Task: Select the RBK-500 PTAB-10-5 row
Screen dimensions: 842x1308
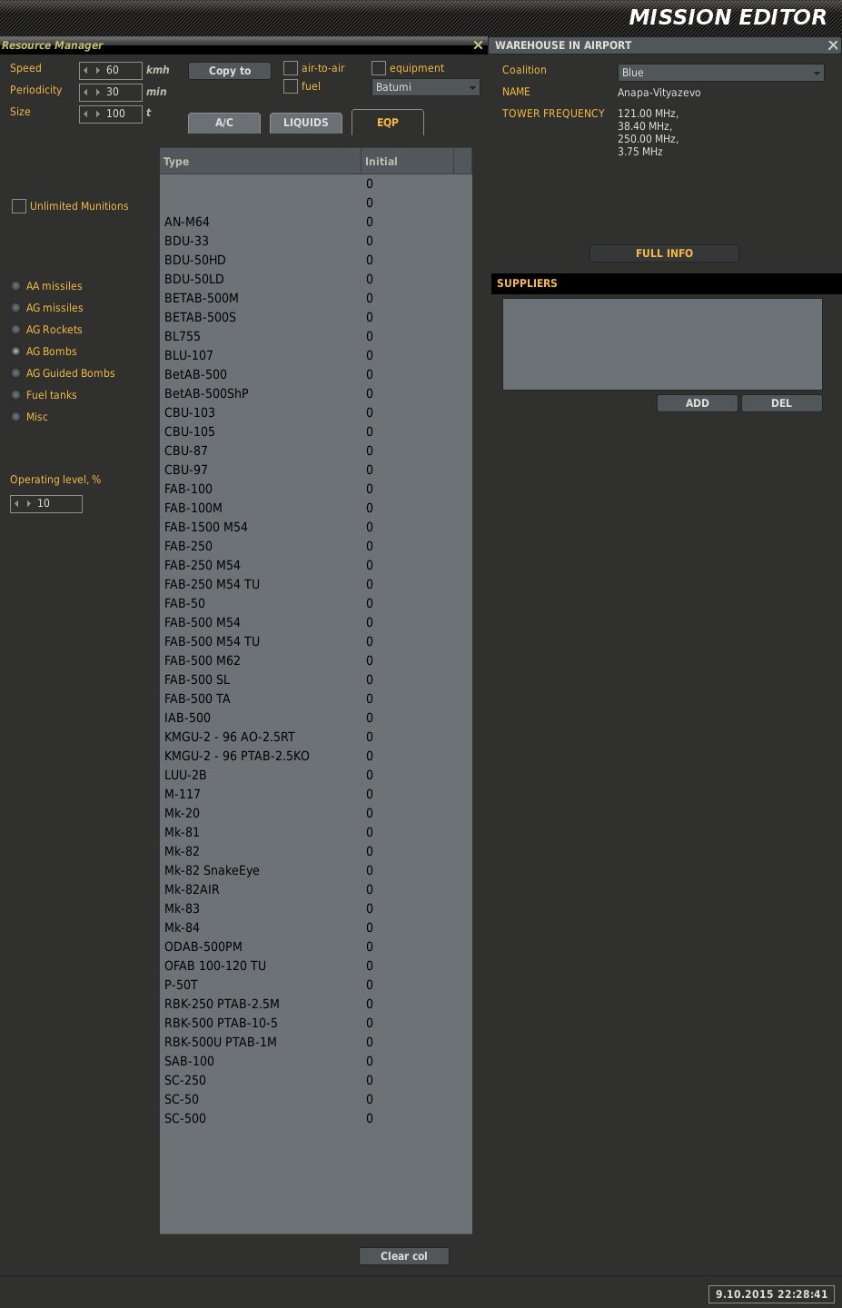Action: (315, 1023)
